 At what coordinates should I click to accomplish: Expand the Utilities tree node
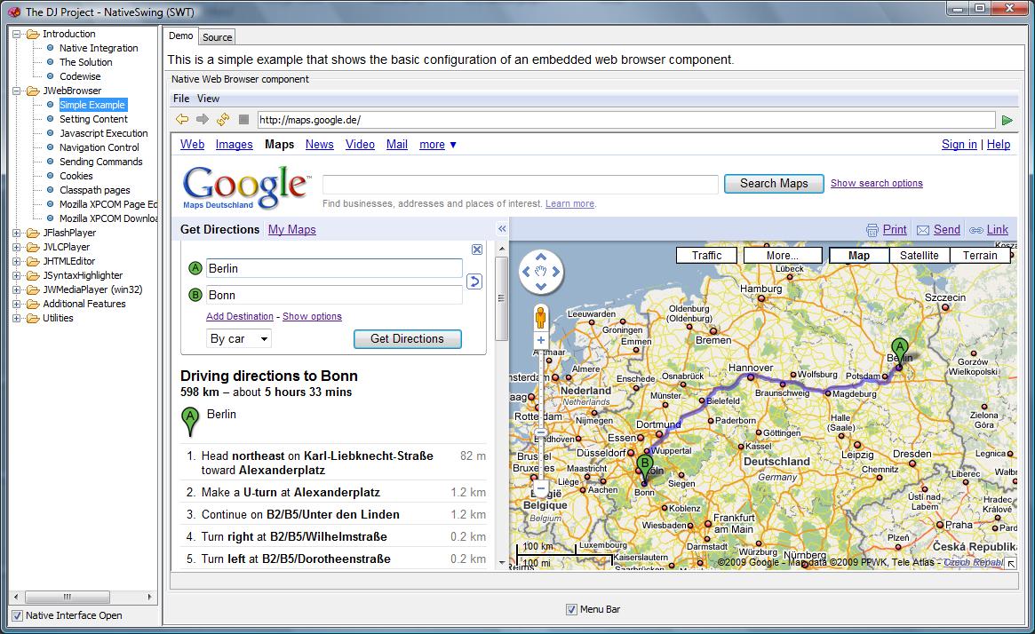(17, 318)
